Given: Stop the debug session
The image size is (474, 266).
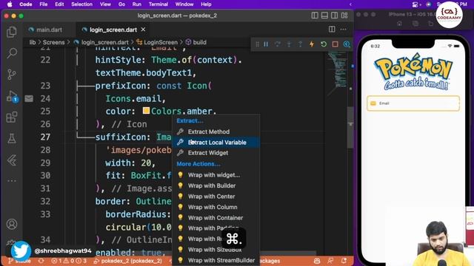Looking at the screenshot, I should pyautogui.click(x=335, y=44).
